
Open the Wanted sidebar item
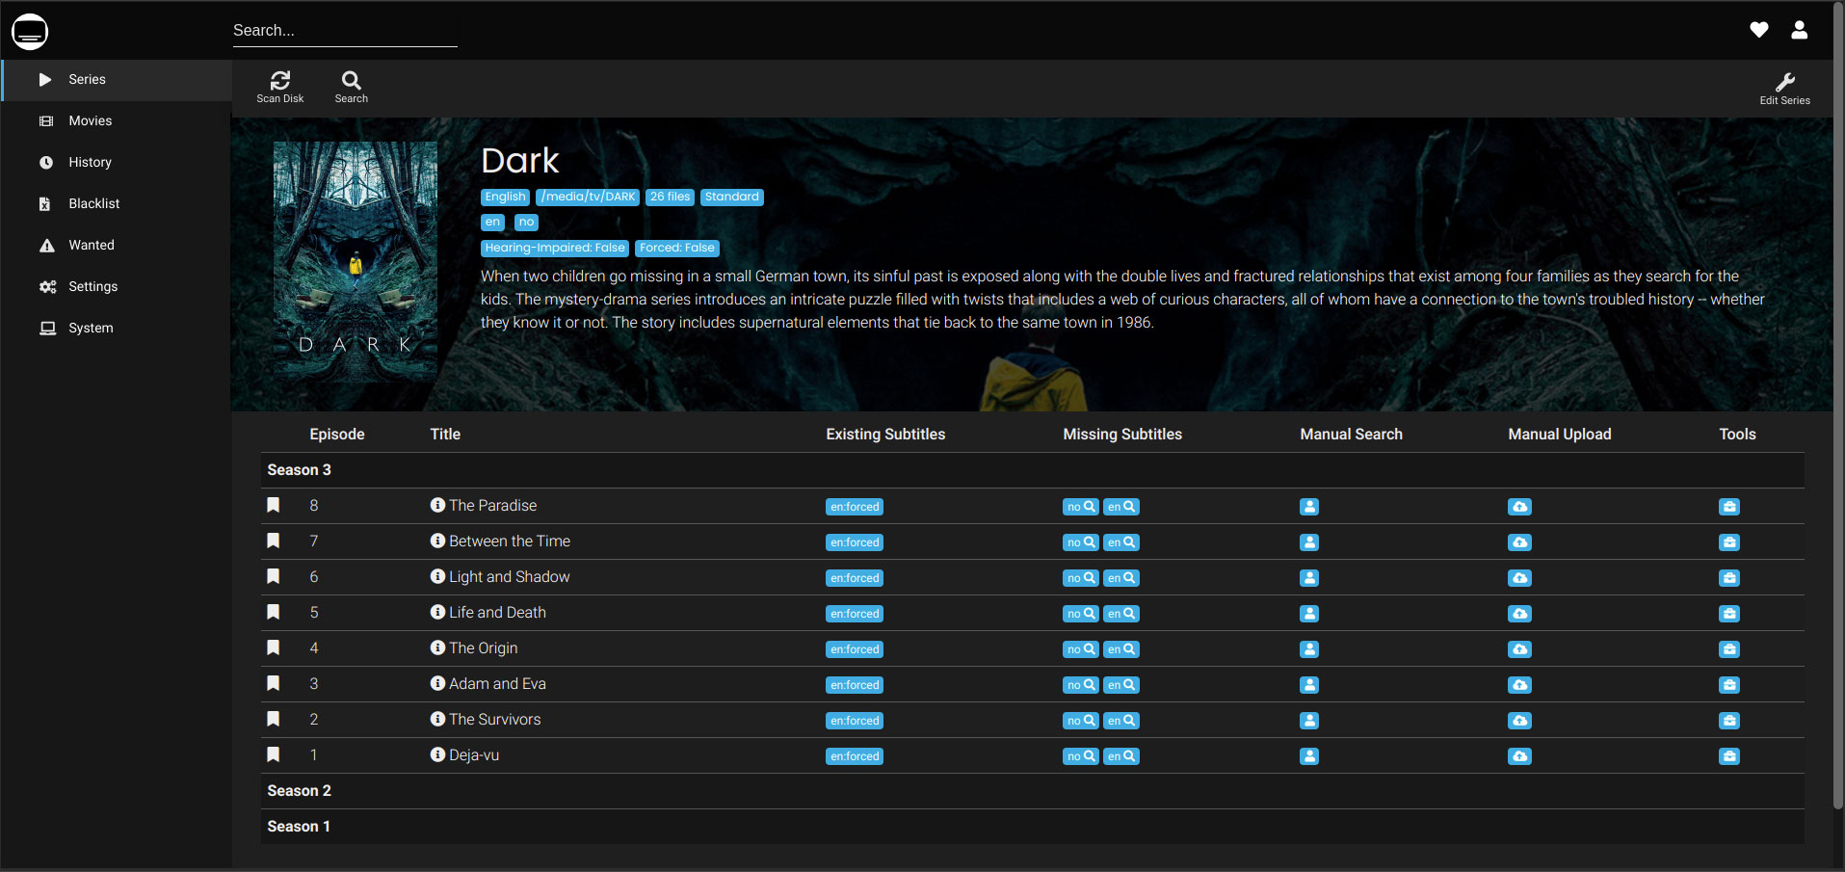click(x=91, y=245)
